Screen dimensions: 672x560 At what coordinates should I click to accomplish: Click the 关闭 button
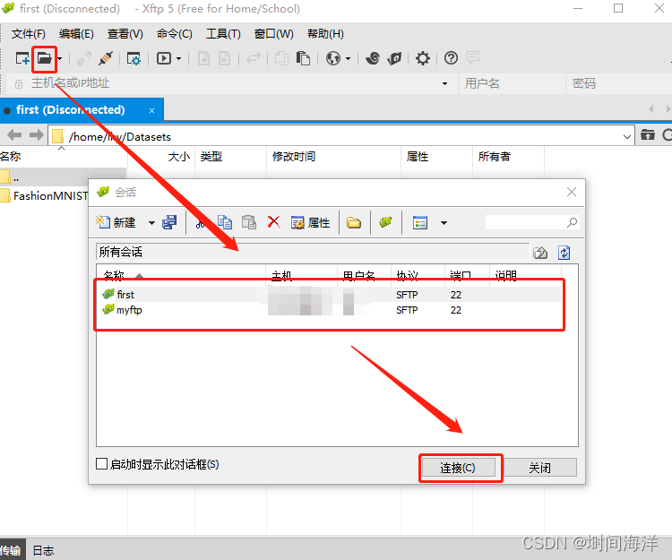coord(540,468)
